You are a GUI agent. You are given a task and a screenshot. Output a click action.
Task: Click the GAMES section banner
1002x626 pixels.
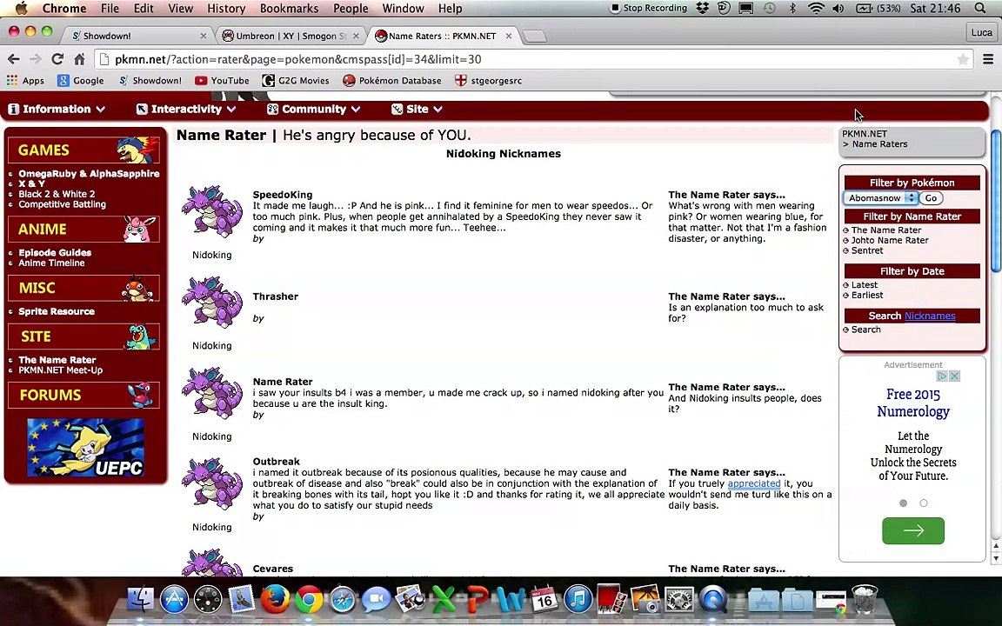pos(83,150)
